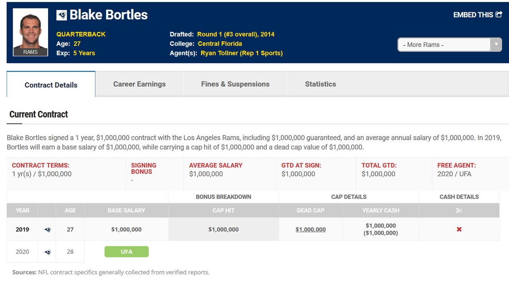Open the Fines & Suspensions tab
This screenshot has height=285, width=509.
(x=235, y=84)
